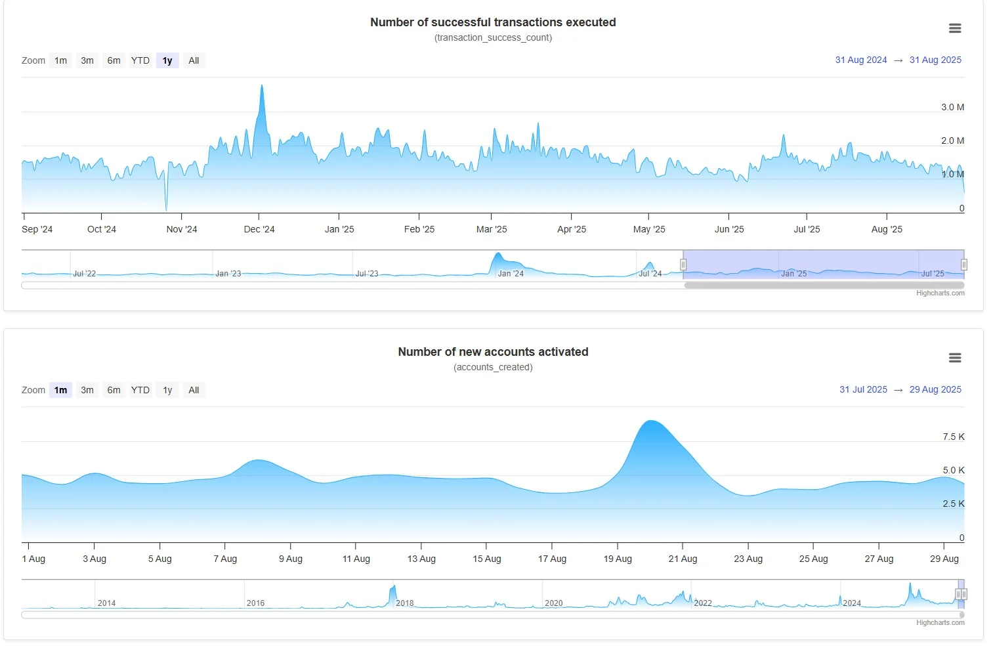Select YTD zoom on transactions chart
Image resolution: width=991 pixels, height=646 pixels.
click(140, 60)
